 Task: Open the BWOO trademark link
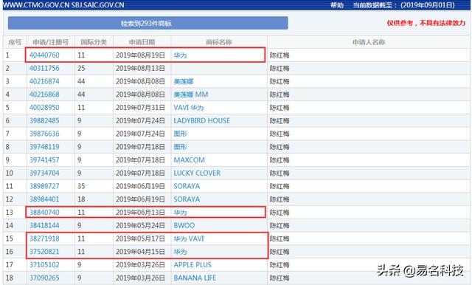[x=184, y=226]
